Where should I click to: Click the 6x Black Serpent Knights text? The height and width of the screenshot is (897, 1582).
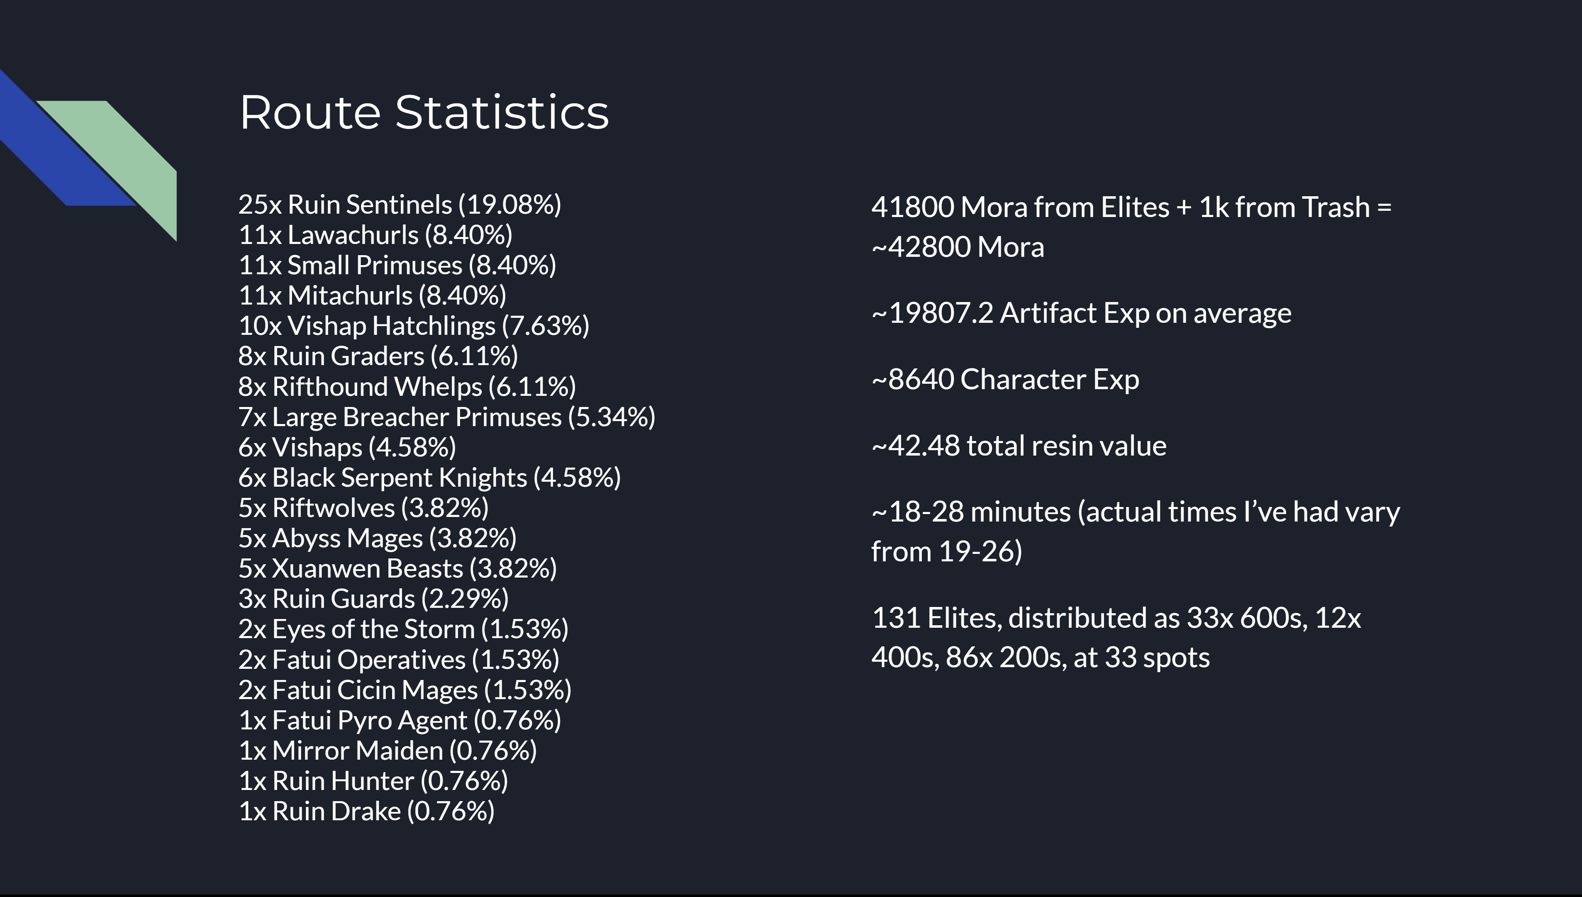tap(429, 478)
